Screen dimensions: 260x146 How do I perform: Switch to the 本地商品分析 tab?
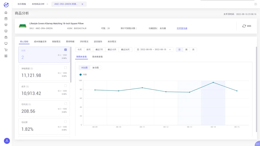point(38,4)
